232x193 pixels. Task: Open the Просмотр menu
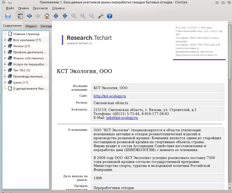pos(40,8)
